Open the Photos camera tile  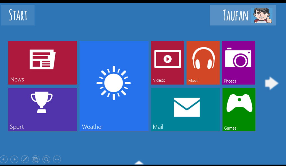point(239,63)
